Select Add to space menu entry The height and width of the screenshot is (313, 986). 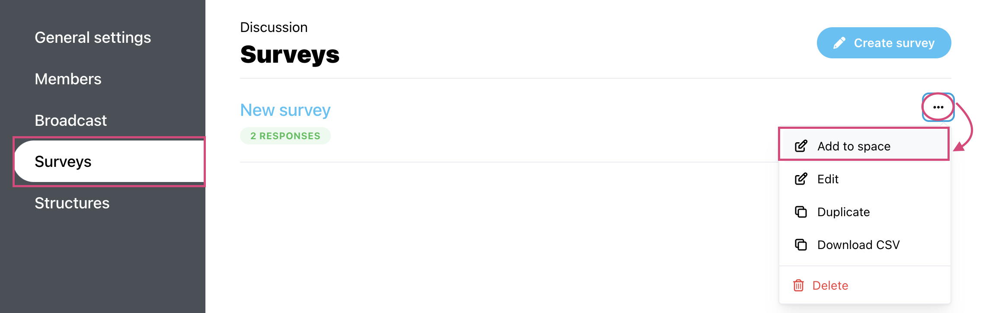(x=864, y=146)
